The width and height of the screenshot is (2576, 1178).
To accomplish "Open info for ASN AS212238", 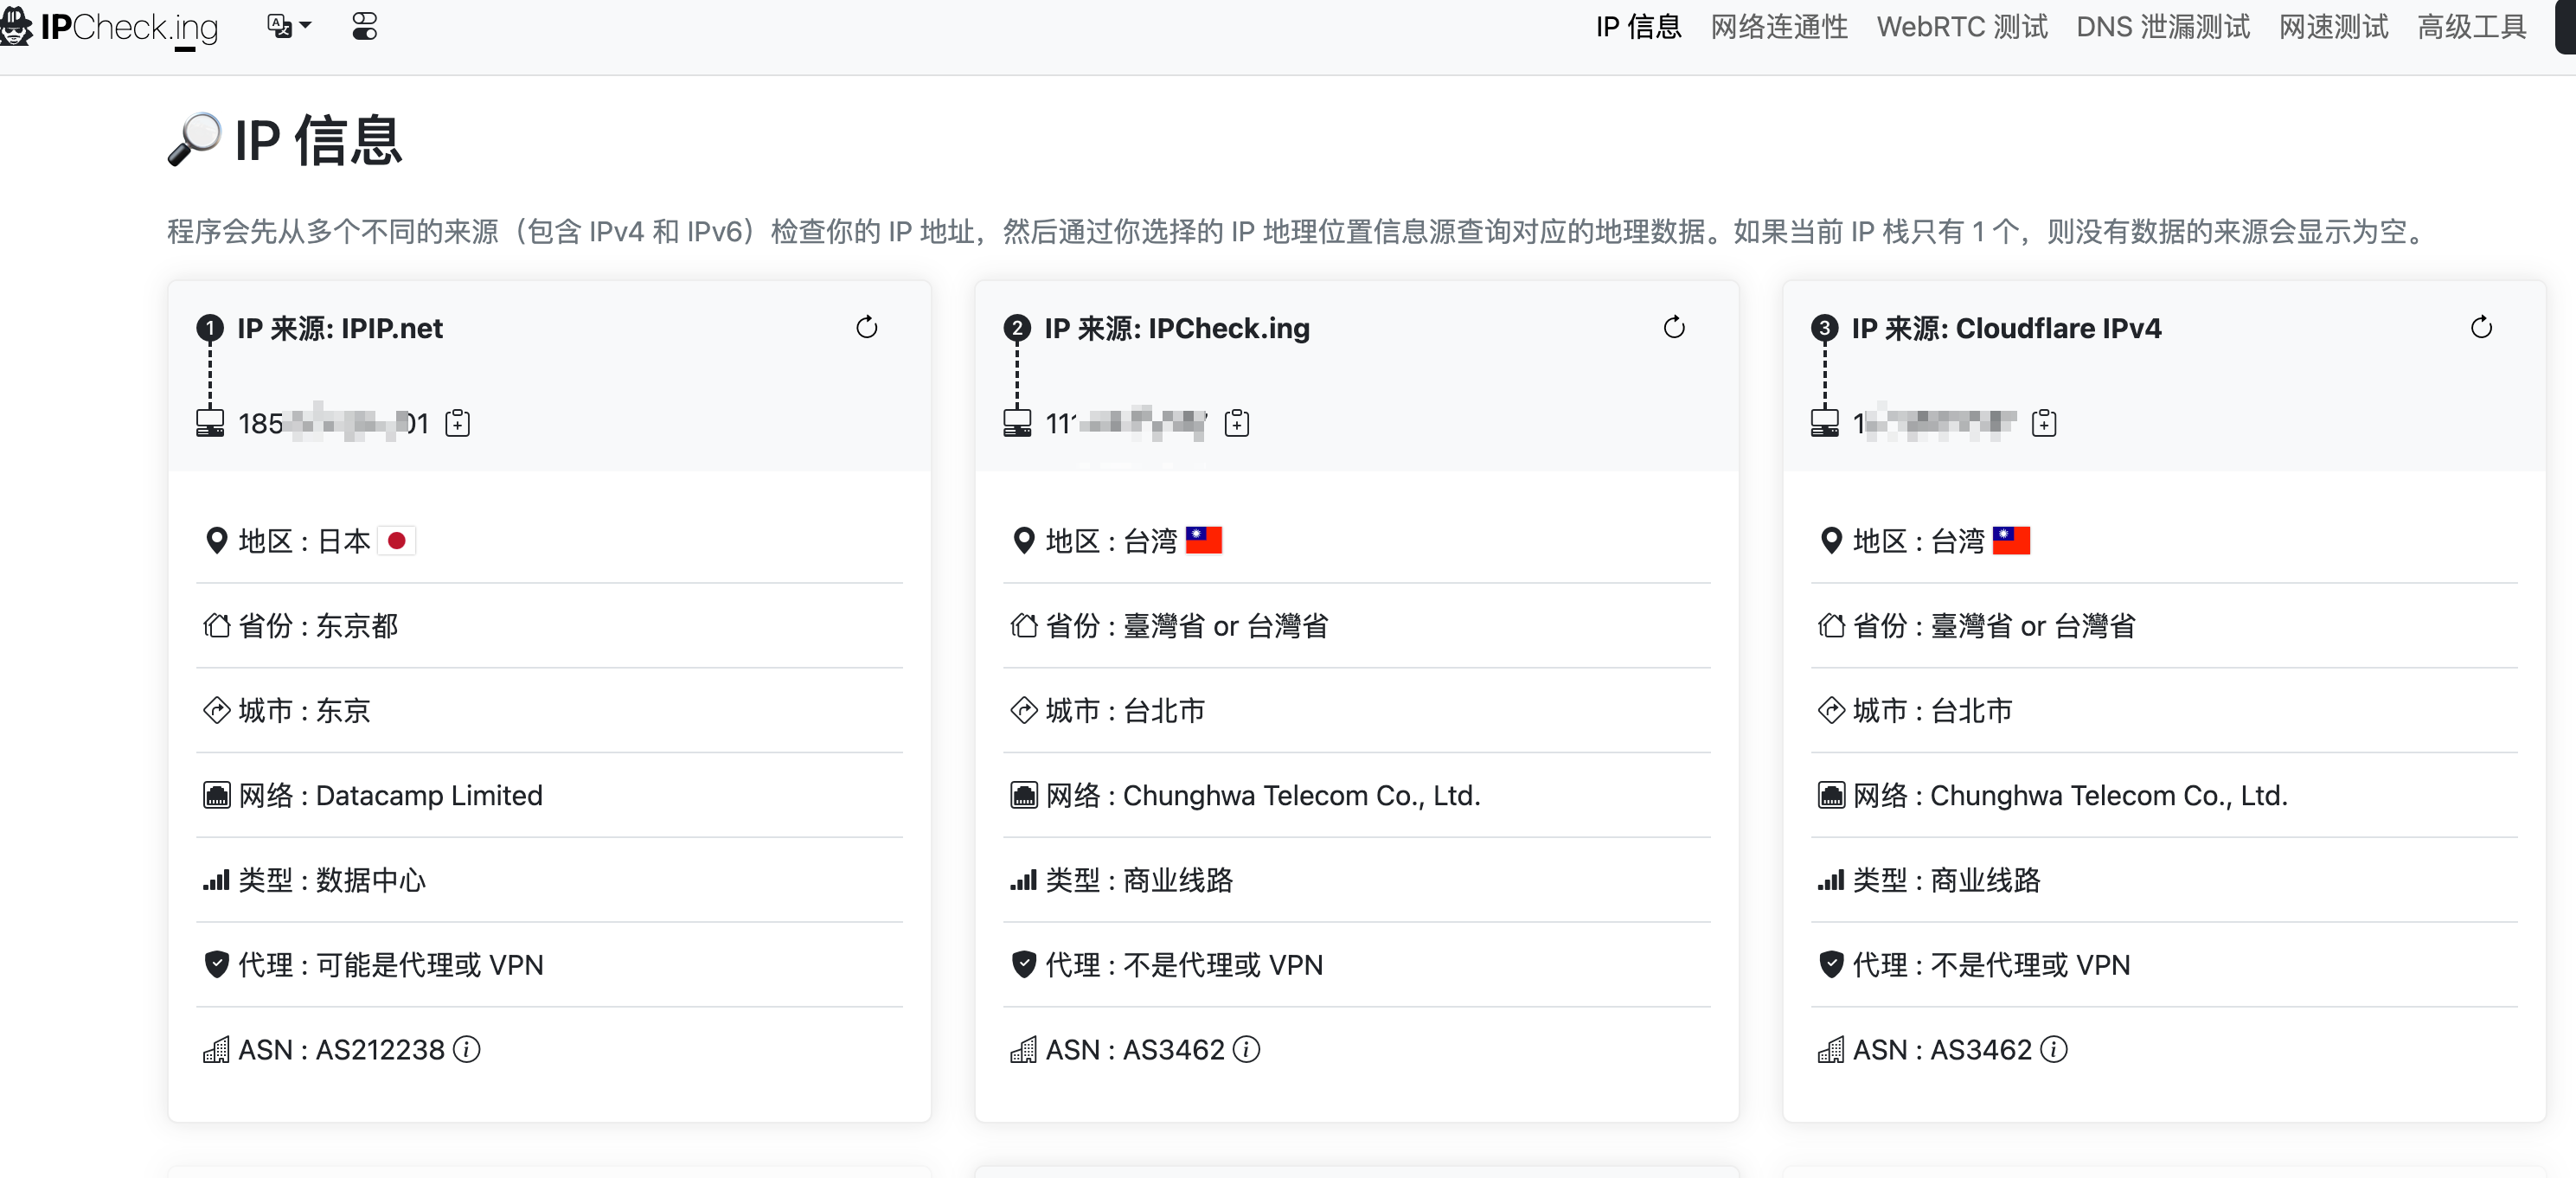I will (x=466, y=1049).
